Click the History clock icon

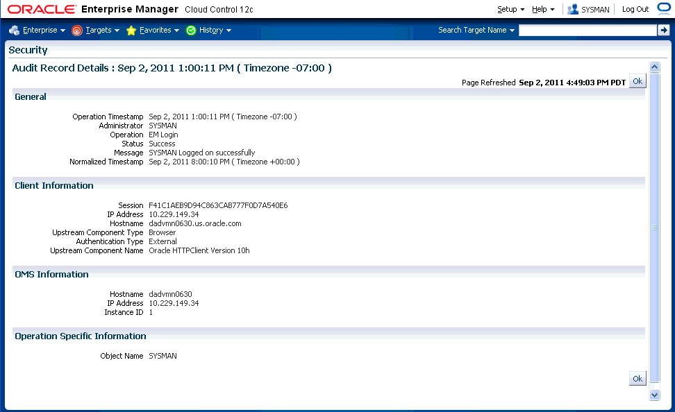[x=191, y=30]
